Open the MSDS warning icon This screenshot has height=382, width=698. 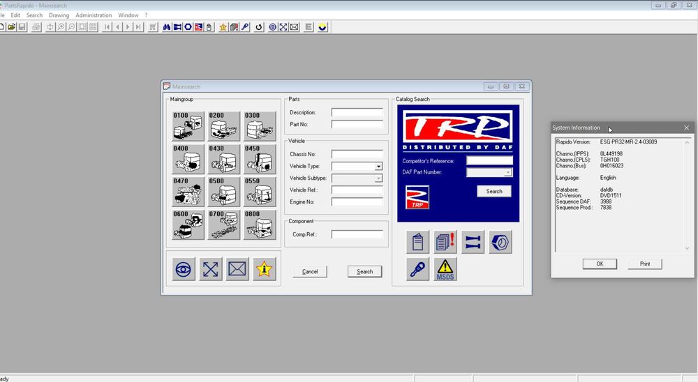point(445,269)
